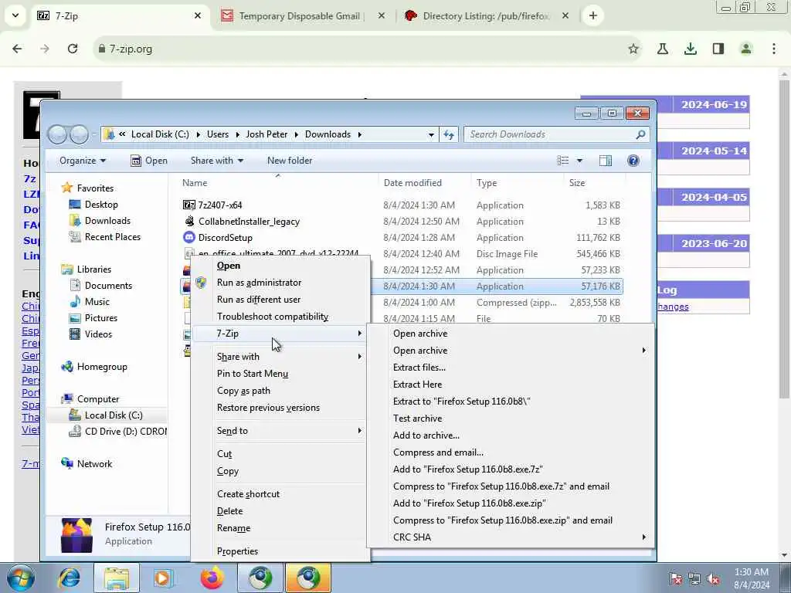This screenshot has width=791, height=593.
Task: Click the Date modified column header
Action: pos(412,182)
